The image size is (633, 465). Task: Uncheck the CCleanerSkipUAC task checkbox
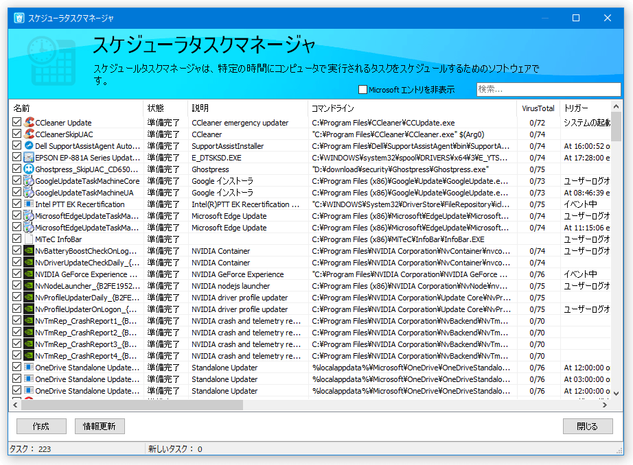pyautogui.click(x=17, y=134)
